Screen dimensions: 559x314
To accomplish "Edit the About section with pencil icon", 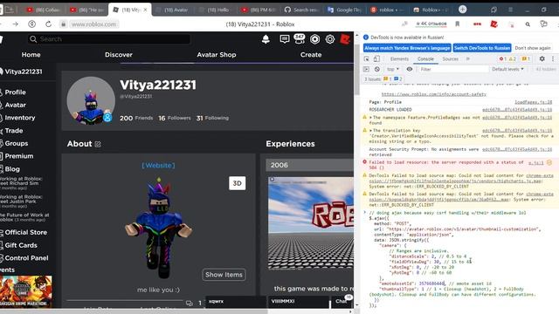I will (98, 144).
